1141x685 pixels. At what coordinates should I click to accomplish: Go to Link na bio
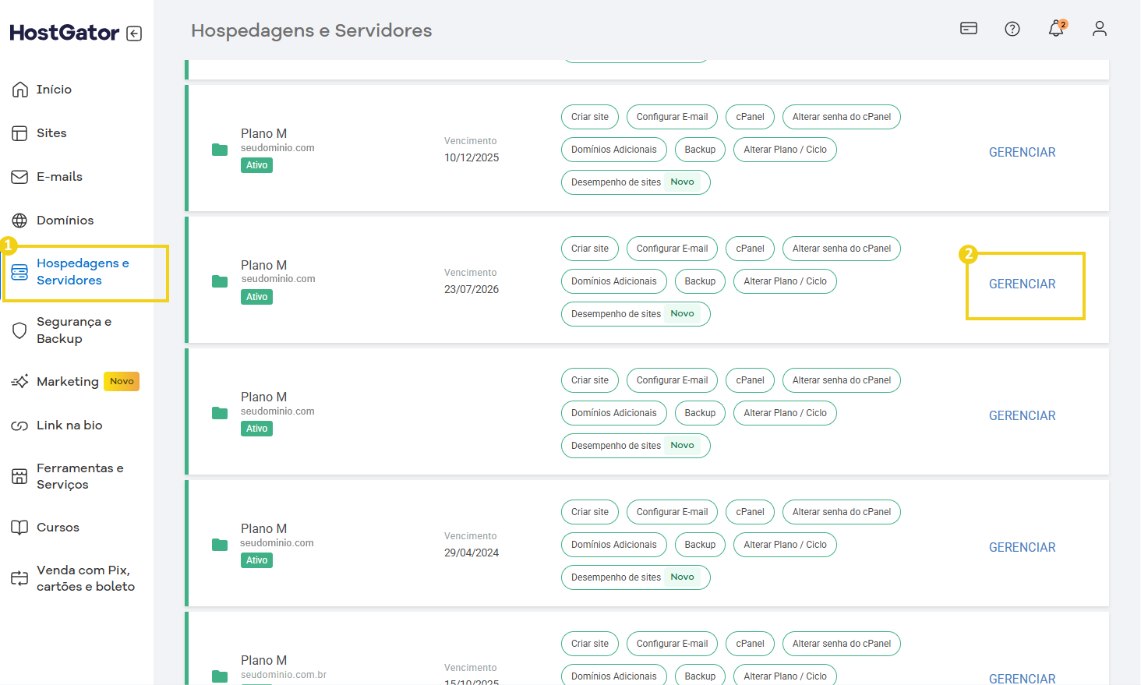click(x=69, y=425)
